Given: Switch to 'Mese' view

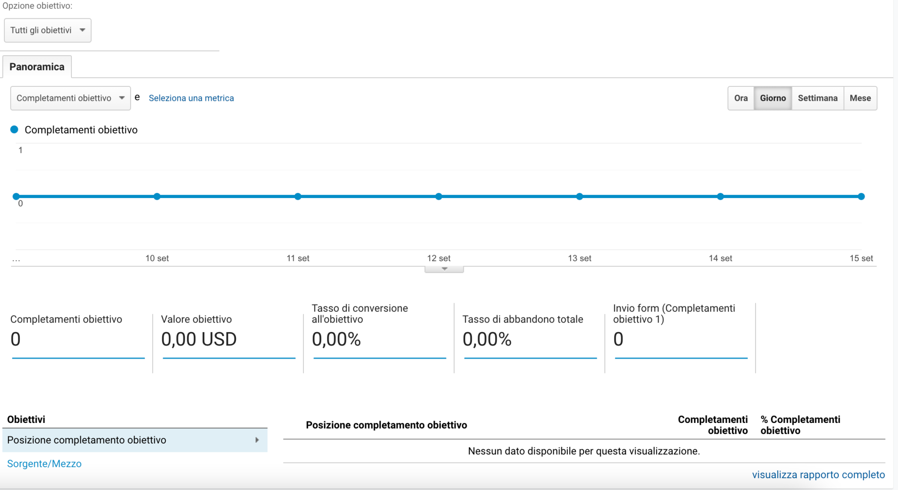Looking at the screenshot, I should pyautogui.click(x=860, y=98).
